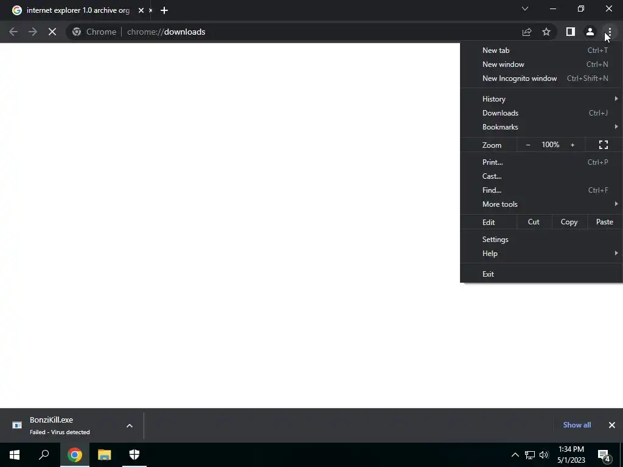Choose New window from menu
The width and height of the screenshot is (623, 467).
click(x=541, y=64)
